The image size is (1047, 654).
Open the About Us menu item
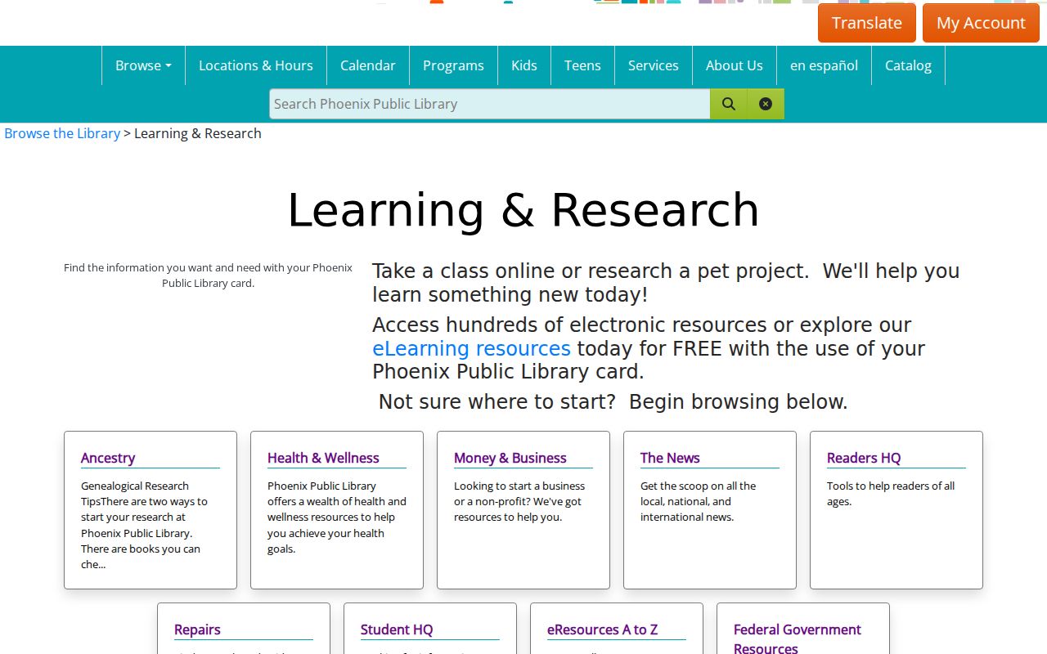click(735, 65)
